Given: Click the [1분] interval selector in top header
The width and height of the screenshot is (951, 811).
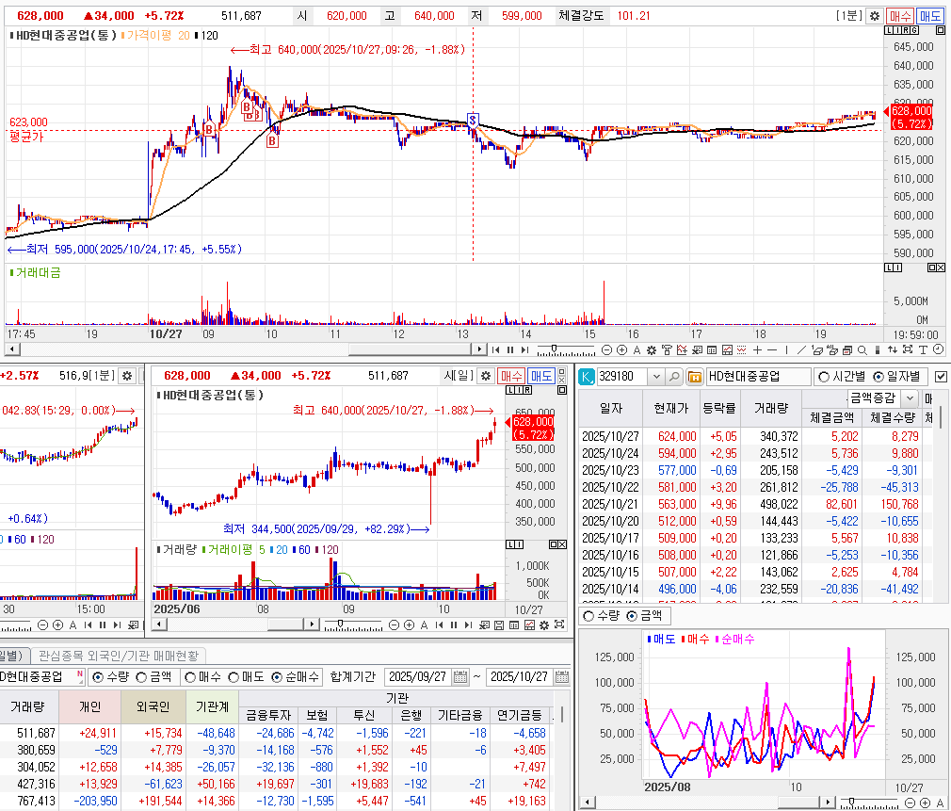Looking at the screenshot, I should point(849,16).
